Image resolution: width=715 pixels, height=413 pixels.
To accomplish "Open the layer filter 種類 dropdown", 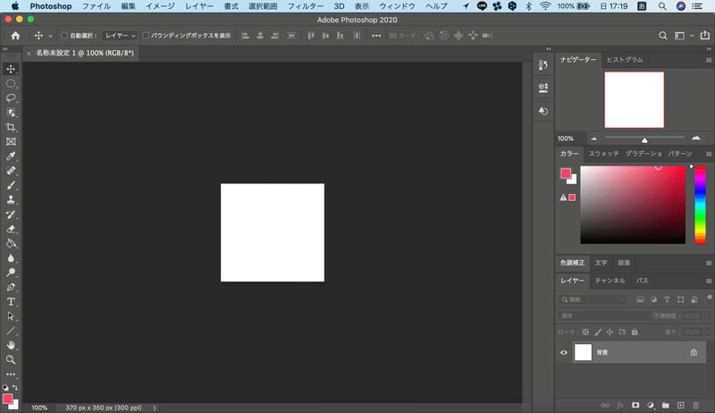I will pyautogui.click(x=593, y=299).
